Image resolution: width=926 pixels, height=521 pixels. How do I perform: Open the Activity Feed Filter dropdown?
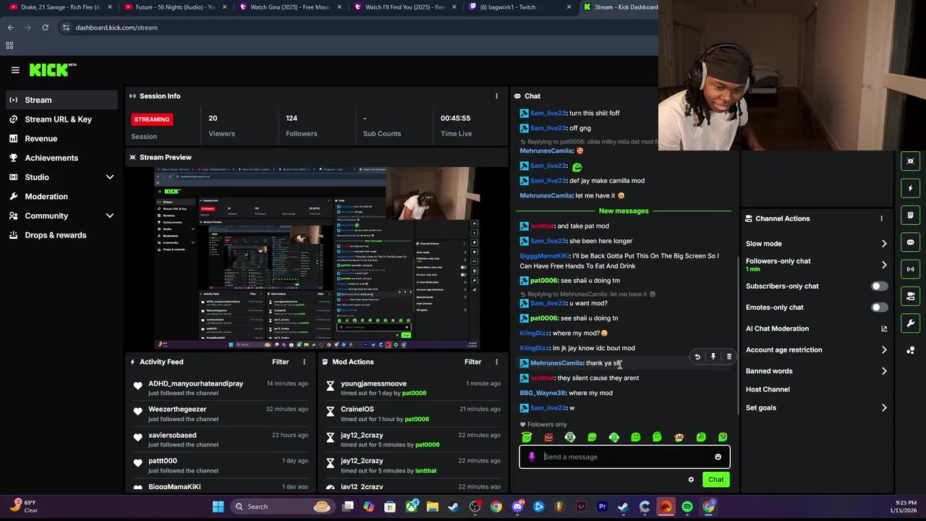[x=280, y=362]
